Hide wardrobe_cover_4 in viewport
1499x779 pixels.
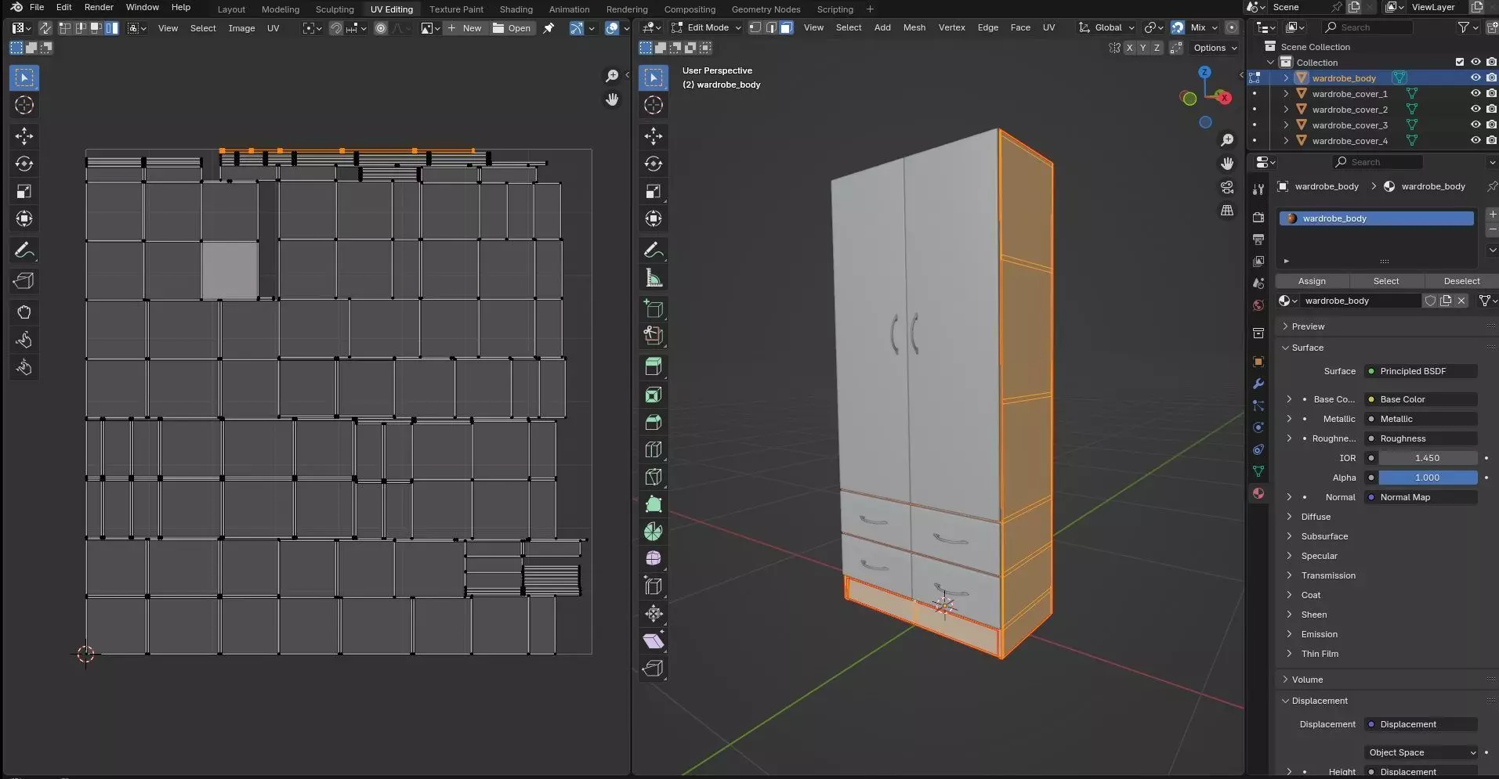click(x=1475, y=141)
